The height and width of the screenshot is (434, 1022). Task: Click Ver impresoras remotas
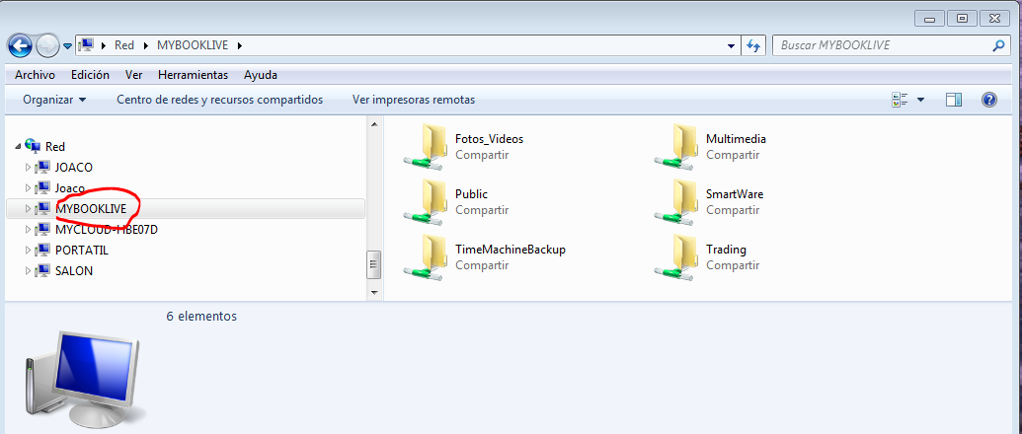click(413, 100)
